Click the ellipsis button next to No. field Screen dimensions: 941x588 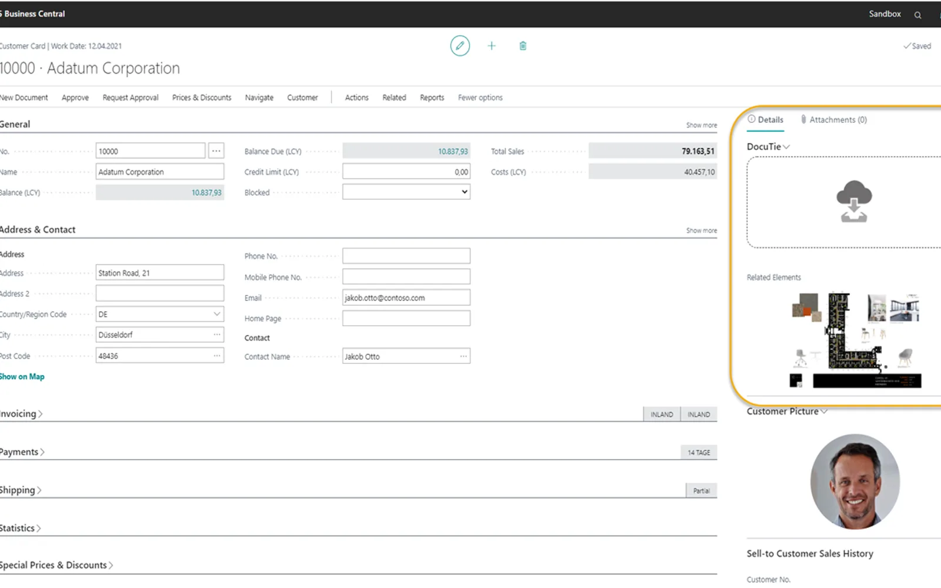216,151
